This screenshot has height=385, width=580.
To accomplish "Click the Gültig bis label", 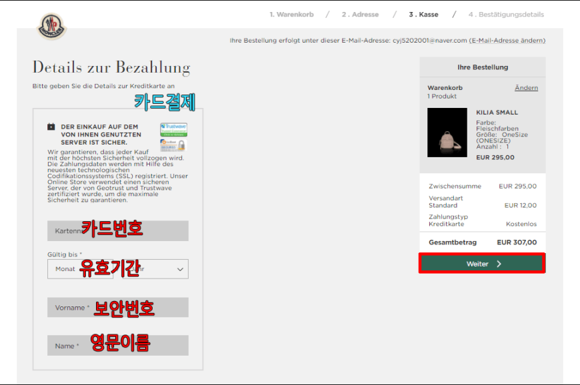I will pos(65,254).
